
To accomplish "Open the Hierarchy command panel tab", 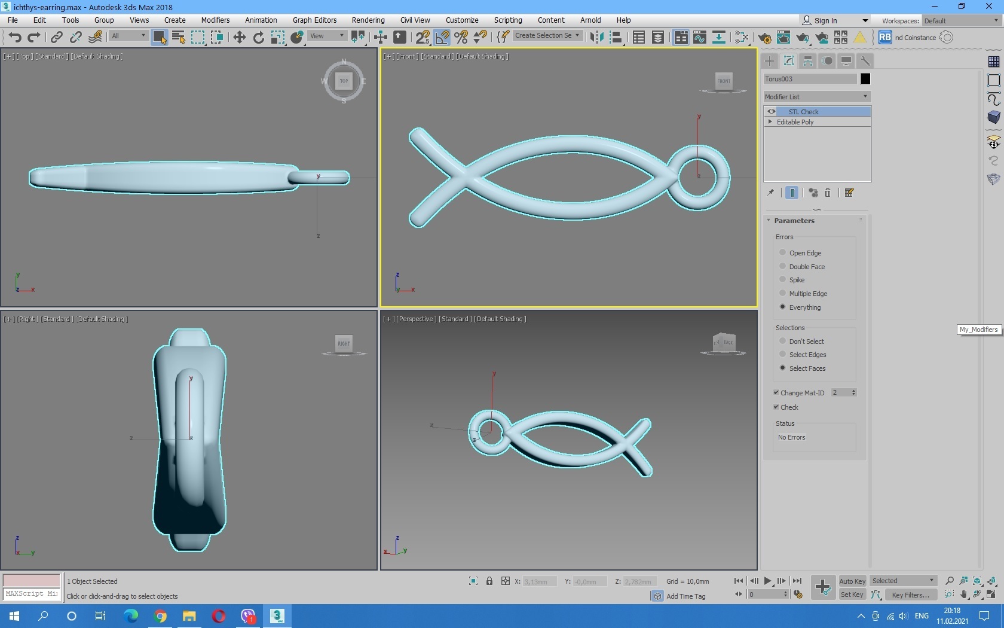I will coord(808,61).
